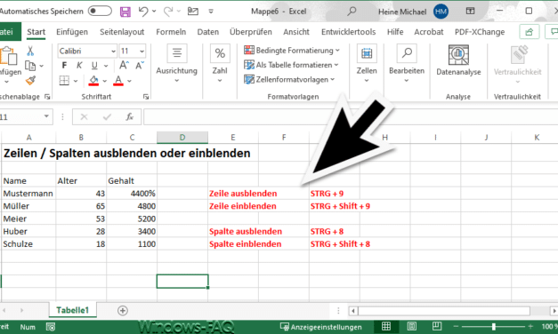Viewport: 558px width, 334px height.
Task: Select the Tabelle1 sheet tab
Action: coord(72,310)
